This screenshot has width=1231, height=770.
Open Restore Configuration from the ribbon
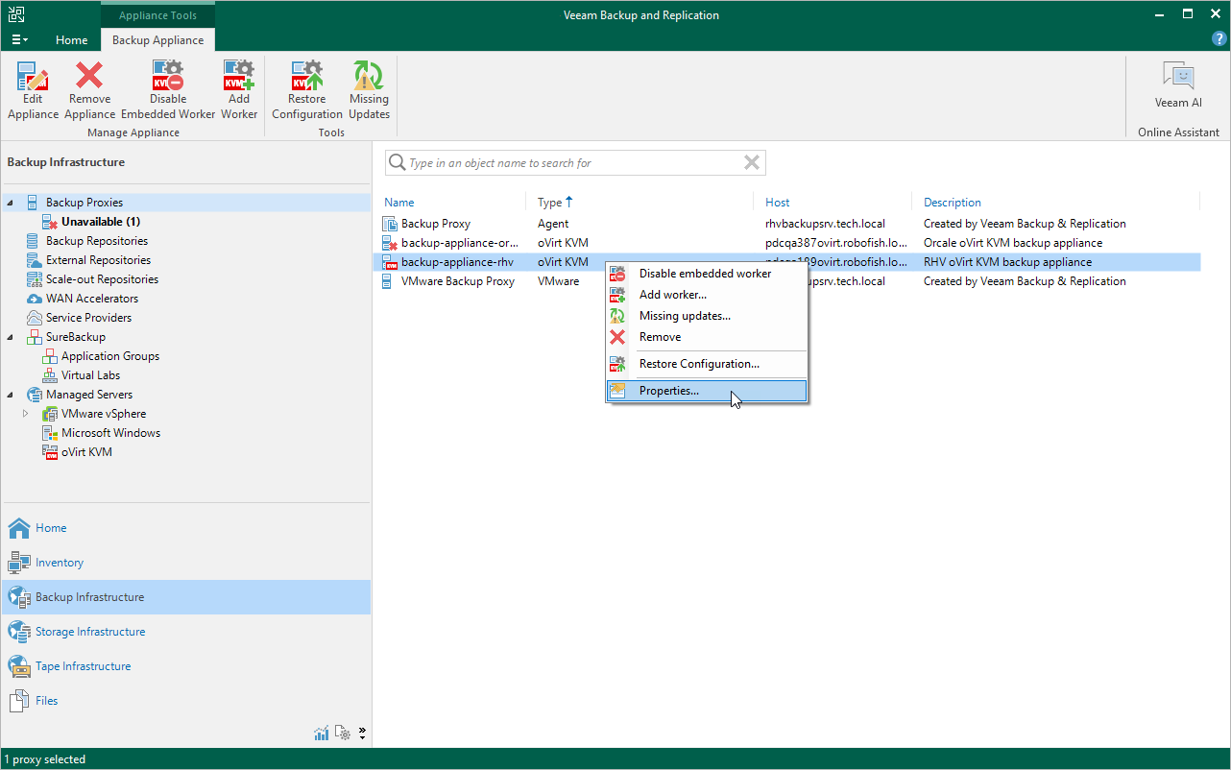pyautogui.click(x=307, y=91)
